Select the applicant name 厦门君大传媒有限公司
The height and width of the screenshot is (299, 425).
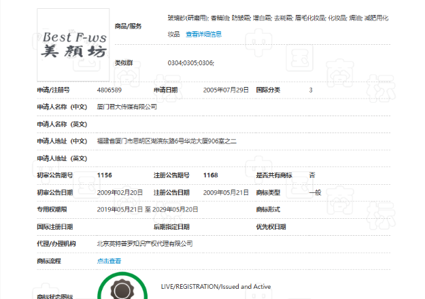click(127, 107)
